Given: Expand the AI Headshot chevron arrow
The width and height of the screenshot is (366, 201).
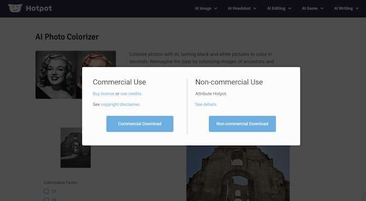Looking at the screenshot, I should point(255,8).
